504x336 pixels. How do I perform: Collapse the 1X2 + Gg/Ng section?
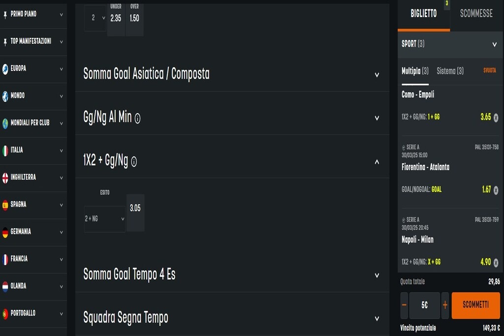(x=377, y=161)
